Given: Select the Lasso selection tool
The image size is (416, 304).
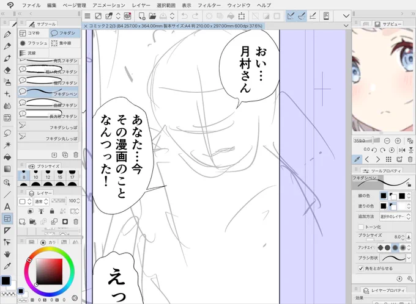Looking at the screenshot, I should point(7,133).
